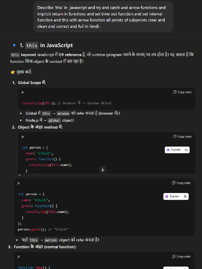Click the 'js' label in the function show() block
This screenshot has height=269, width=202.
(x=19, y=256)
